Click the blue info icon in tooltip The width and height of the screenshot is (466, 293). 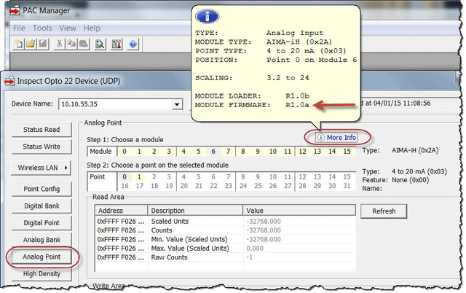(x=207, y=16)
